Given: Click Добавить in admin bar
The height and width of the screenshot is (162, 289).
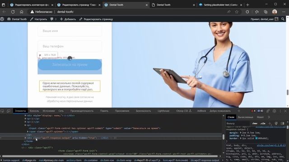Looking at the screenshot, I should click(x=68, y=19).
